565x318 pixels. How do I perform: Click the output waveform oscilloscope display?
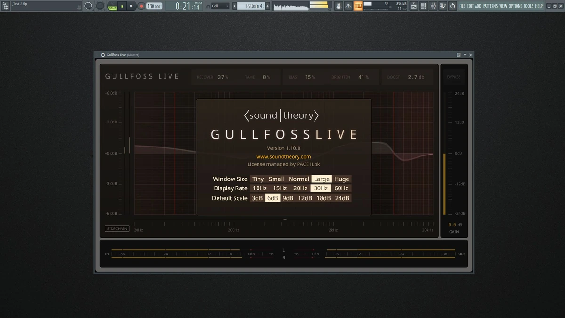(291, 6)
